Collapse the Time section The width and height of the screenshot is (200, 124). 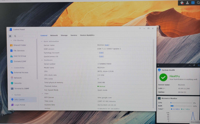(42, 94)
